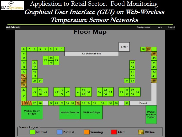Click the Walkin Fridge sensor block

tap(92, 112)
